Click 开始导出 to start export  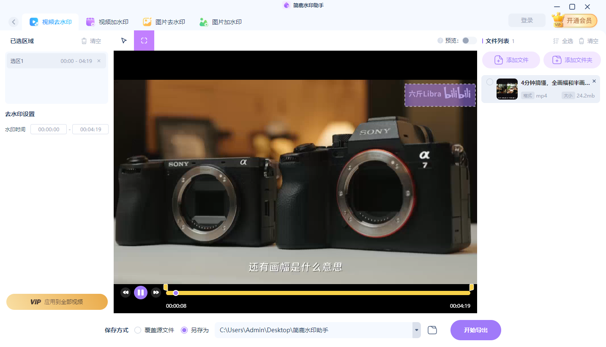tap(476, 330)
